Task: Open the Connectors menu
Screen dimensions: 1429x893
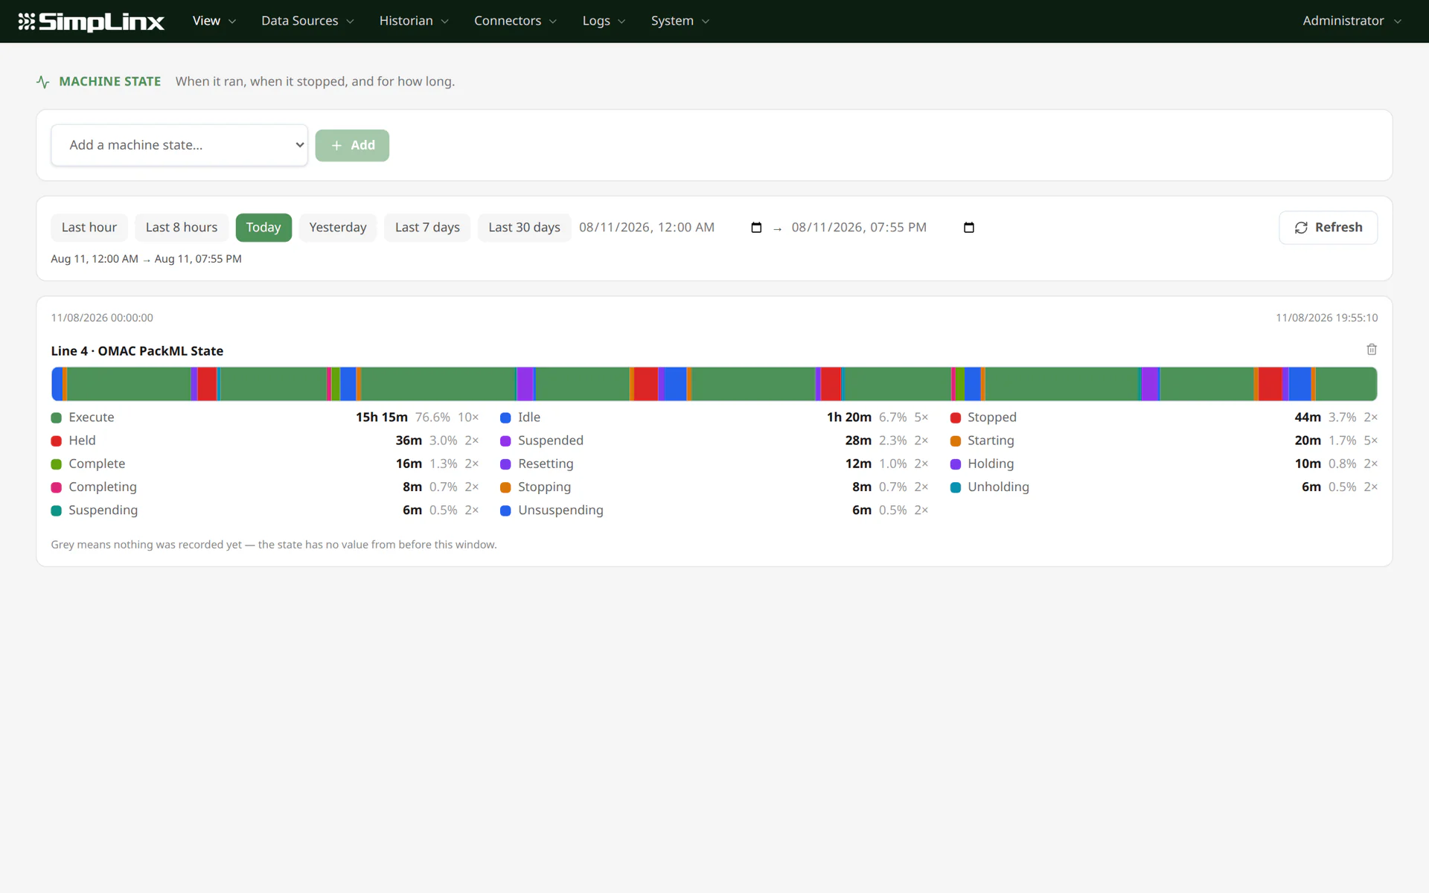Action: (515, 21)
